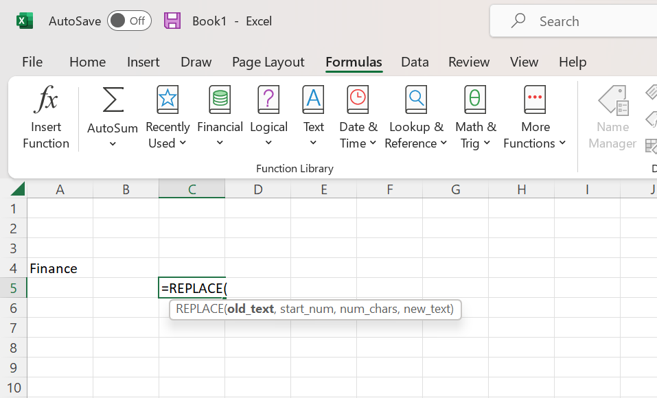Open Date & Time functions
This screenshot has height=398, width=657.
[358, 117]
